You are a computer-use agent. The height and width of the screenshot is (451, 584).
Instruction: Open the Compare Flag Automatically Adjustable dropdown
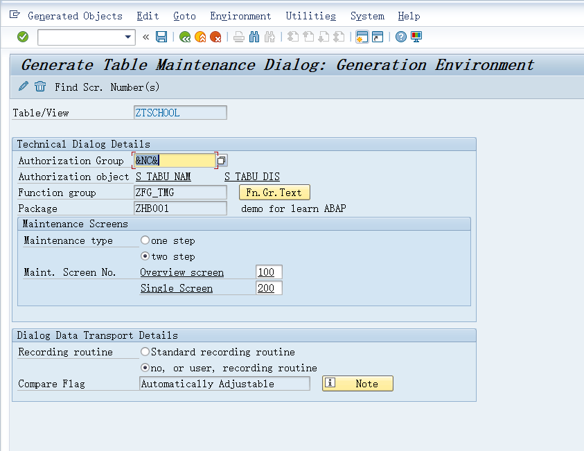[x=224, y=384]
